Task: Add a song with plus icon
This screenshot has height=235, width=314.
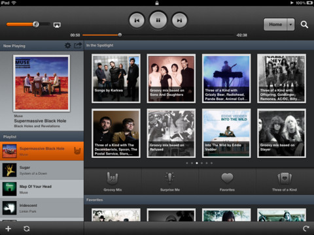Action: coord(9,228)
